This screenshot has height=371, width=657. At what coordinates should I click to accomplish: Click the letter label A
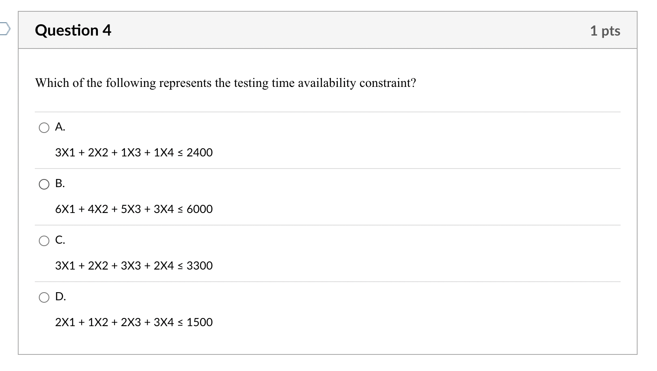(60, 127)
